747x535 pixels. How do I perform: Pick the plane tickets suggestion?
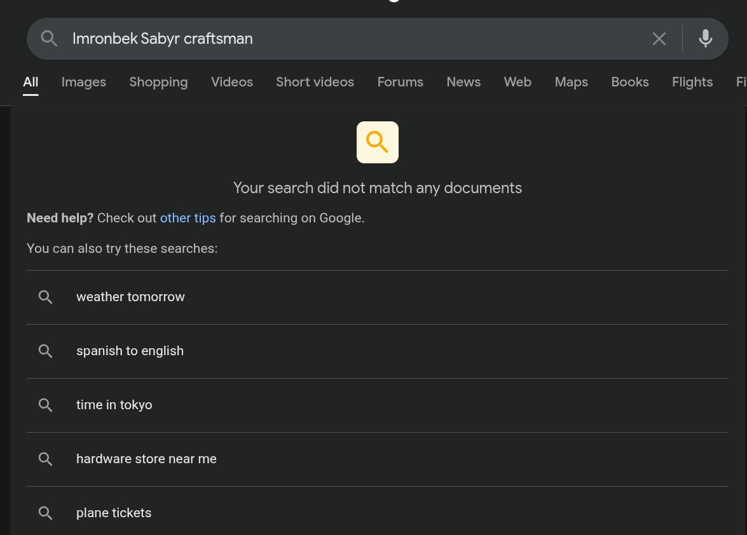[x=377, y=512]
